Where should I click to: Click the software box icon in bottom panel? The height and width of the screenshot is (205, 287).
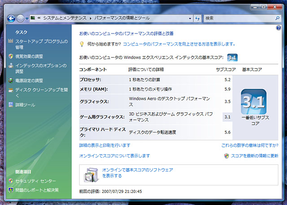(91, 175)
